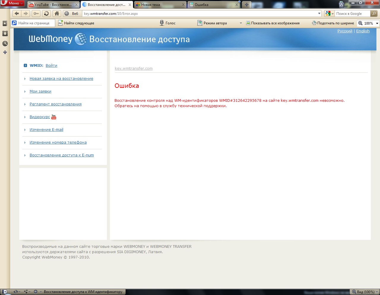Open the Видеокурс link
The image size is (380, 295).
tap(40, 117)
